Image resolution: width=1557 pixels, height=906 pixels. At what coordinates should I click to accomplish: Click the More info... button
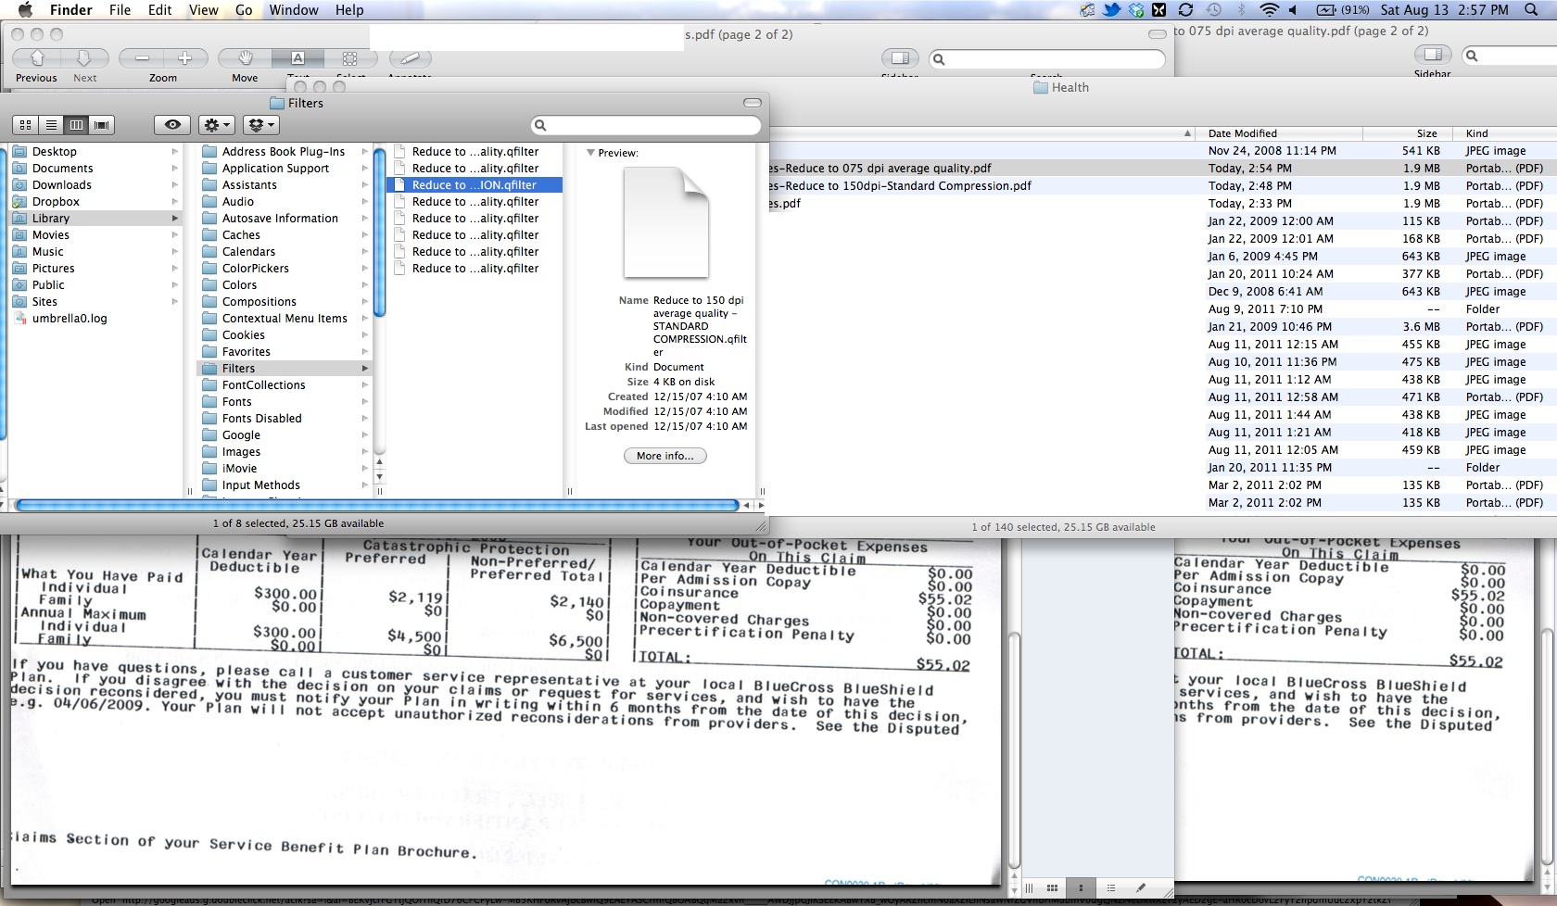[665, 456]
